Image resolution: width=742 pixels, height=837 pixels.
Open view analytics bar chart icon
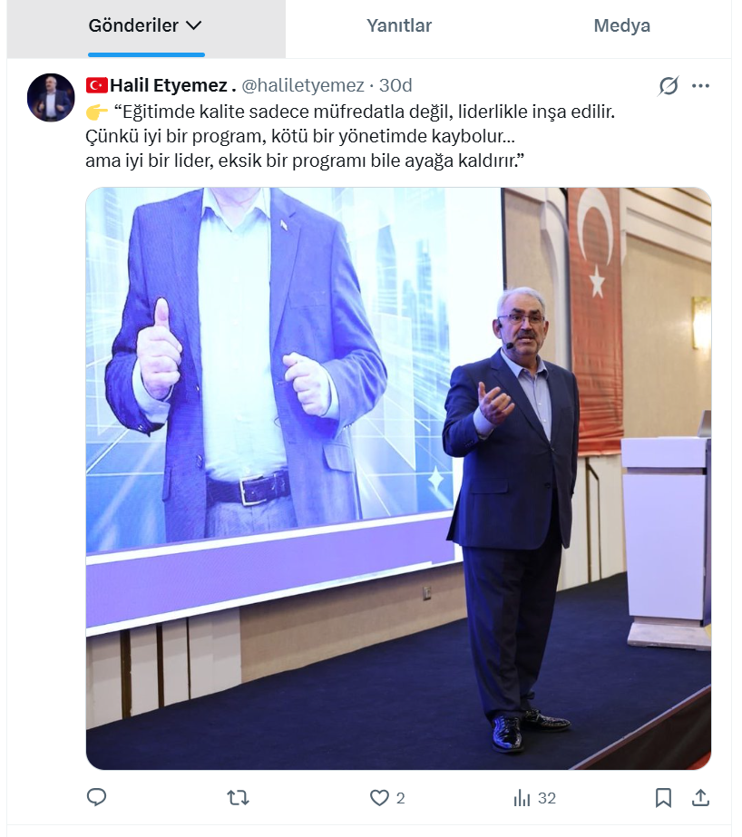[522, 798]
